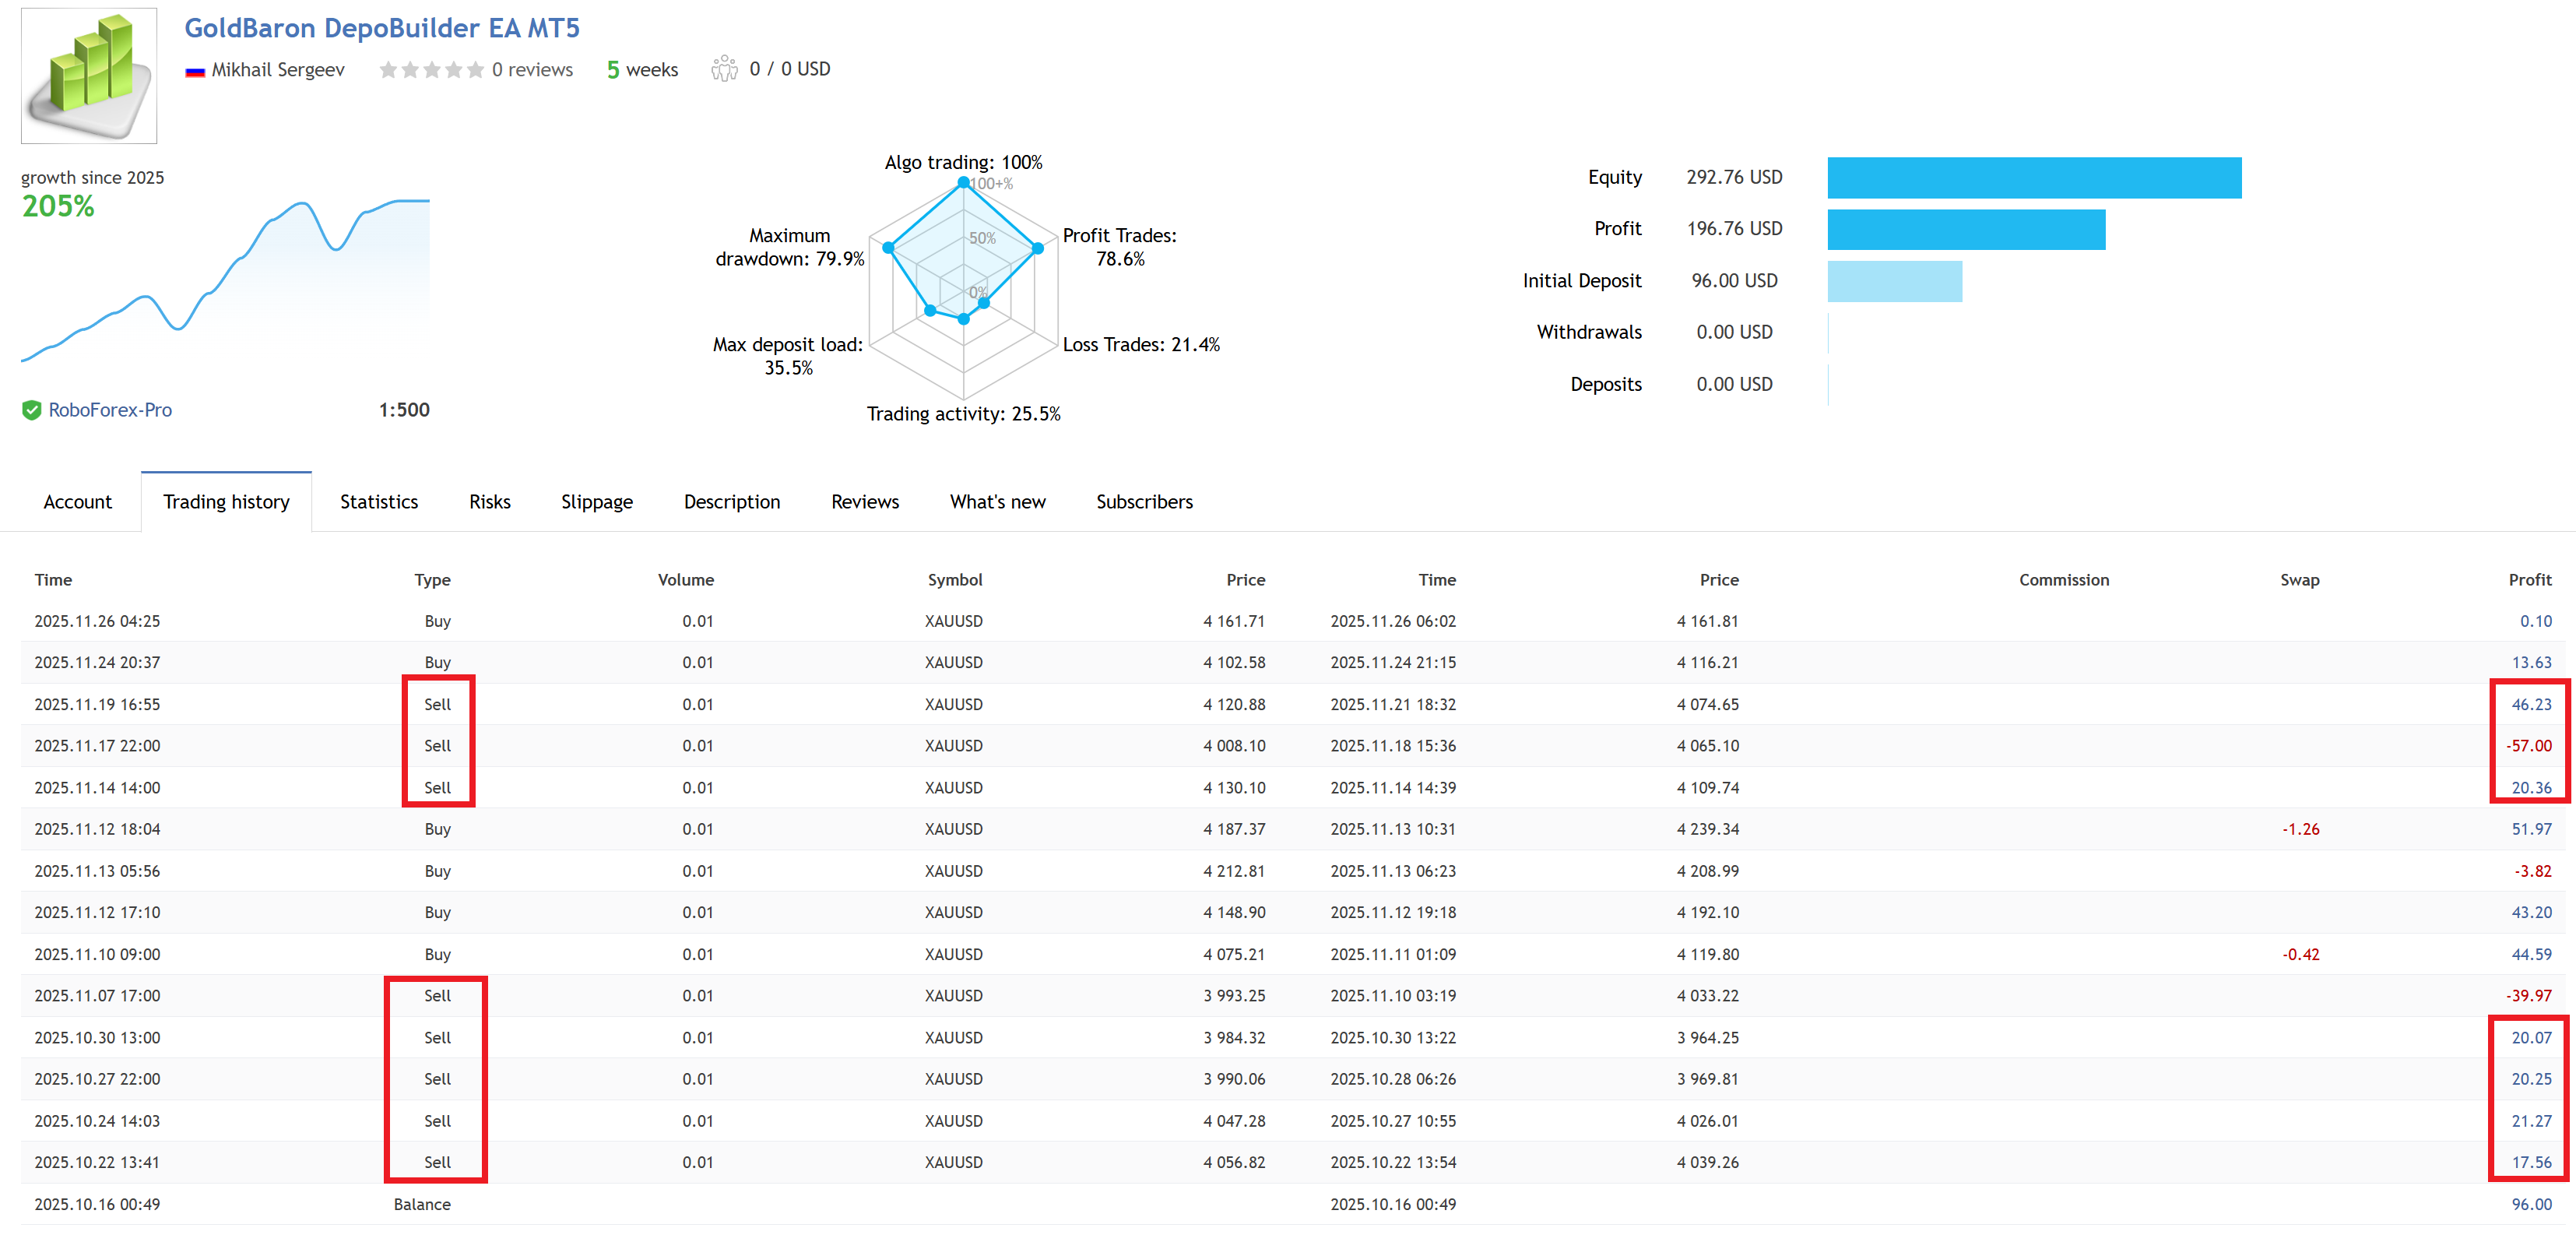Go to the Reviews tab
2576x1235 pixels.
tap(864, 502)
